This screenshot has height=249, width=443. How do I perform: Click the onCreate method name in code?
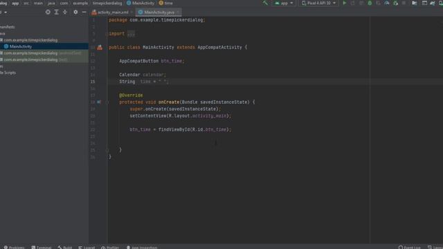click(x=169, y=102)
